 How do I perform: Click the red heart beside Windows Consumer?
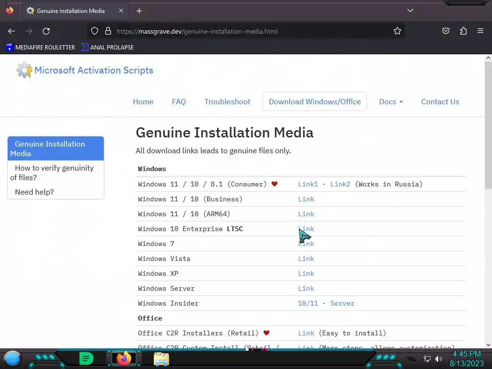point(274,184)
